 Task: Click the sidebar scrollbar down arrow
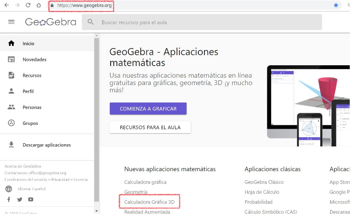pos(96,211)
